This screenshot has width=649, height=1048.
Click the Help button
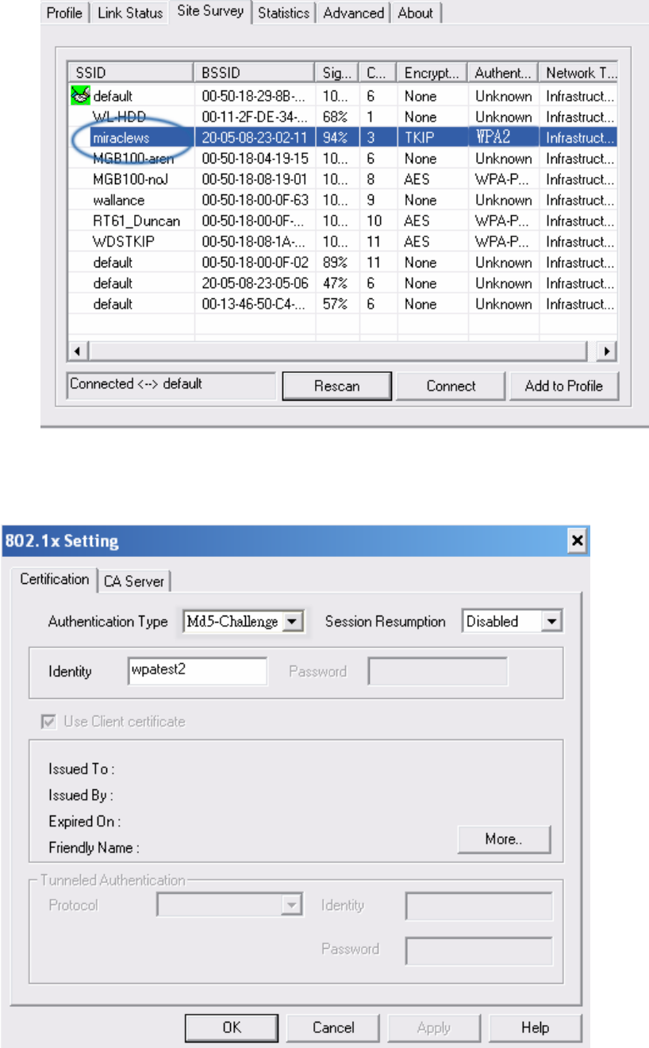[x=536, y=1027]
